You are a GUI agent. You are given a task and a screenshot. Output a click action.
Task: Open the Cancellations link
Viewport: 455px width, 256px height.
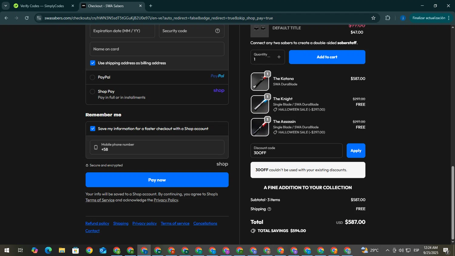pyautogui.click(x=205, y=223)
